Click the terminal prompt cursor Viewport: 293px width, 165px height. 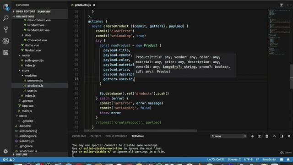[x=73, y=155]
